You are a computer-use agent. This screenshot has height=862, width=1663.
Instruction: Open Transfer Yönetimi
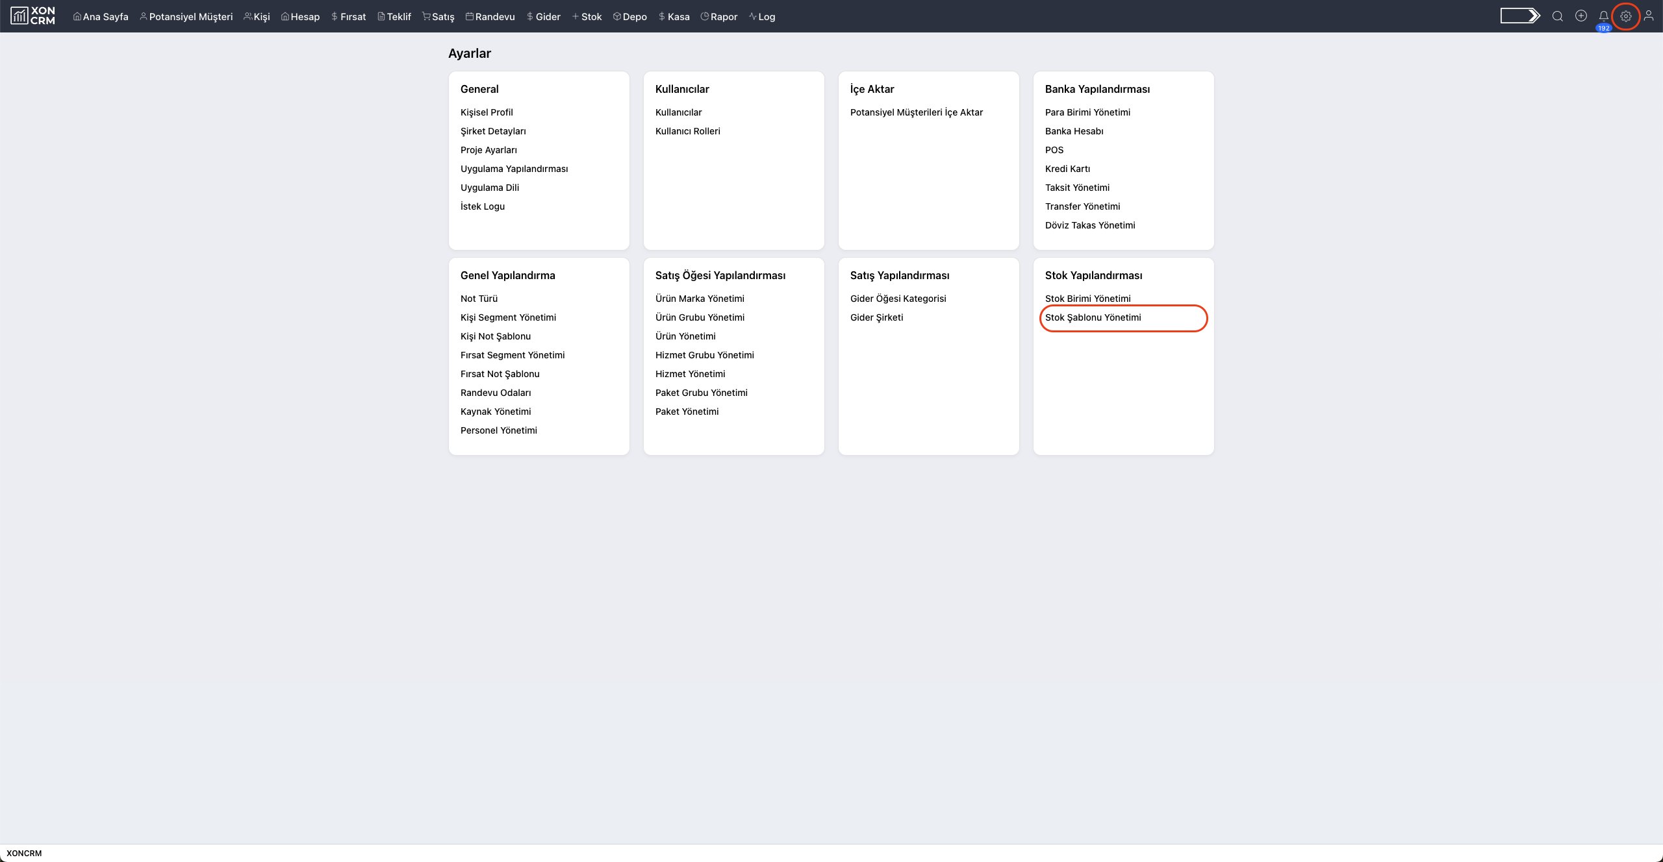click(1082, 206)
